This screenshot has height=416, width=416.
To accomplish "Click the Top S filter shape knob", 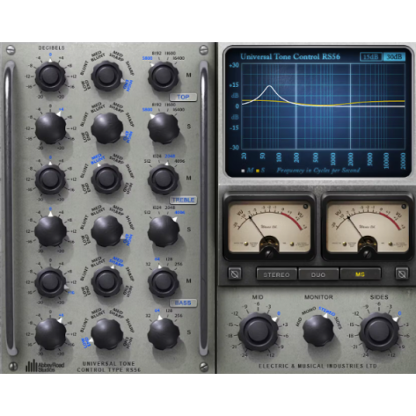I will pos(106,128).
